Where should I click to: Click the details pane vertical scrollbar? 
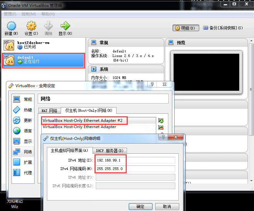[x=251, y=89]
